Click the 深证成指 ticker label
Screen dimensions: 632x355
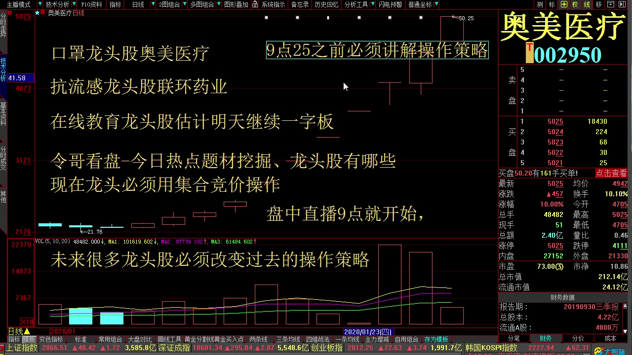click(x=174, y=348)
